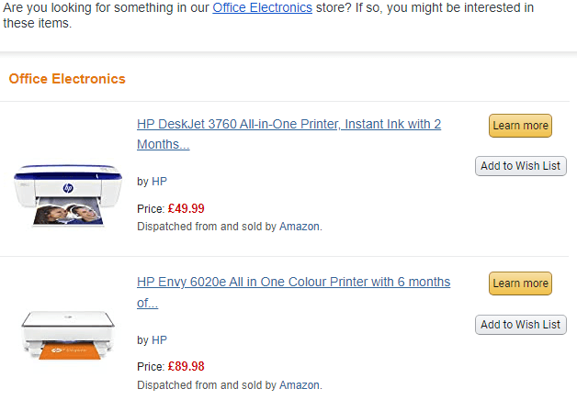577x411 pixels.
Task: Click "by HP" under the Envy 6020e title
Action: point(152,340)
